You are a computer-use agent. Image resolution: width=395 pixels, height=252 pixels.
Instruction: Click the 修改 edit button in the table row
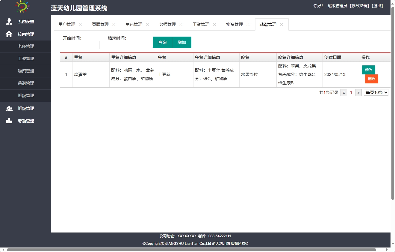coord(368,70)
